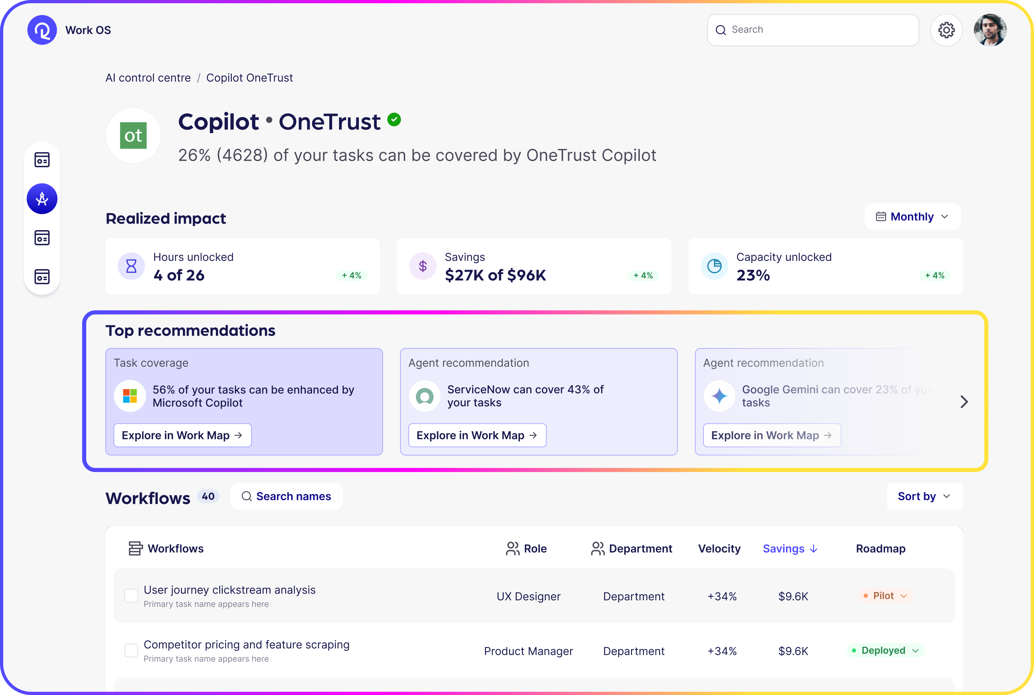The width and height of the screenshot is (1034, 695).
Task: Open the user profile avatar
Action: [x=990, y=30]
